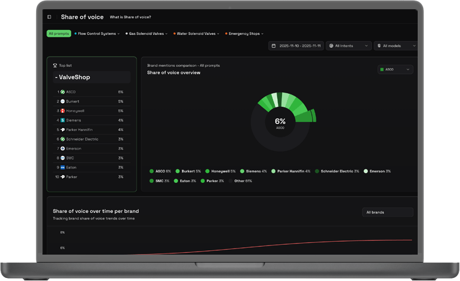Click the Honeywell logo in Top list
The image size is (460, 281).
click(63, 111)
